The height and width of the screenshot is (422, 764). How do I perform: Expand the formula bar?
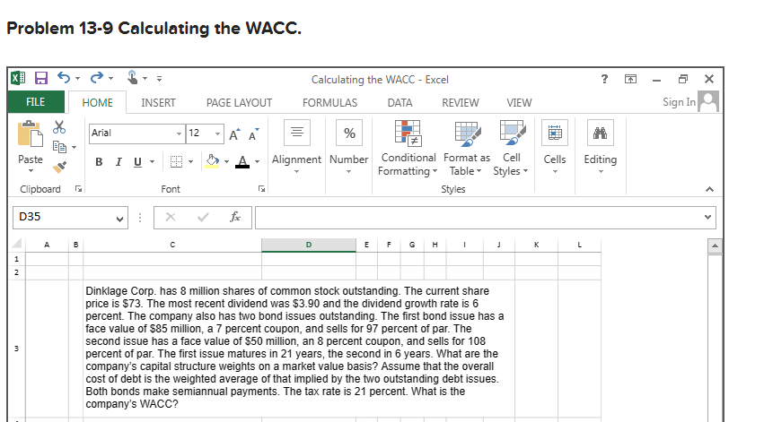pos(707,217)
